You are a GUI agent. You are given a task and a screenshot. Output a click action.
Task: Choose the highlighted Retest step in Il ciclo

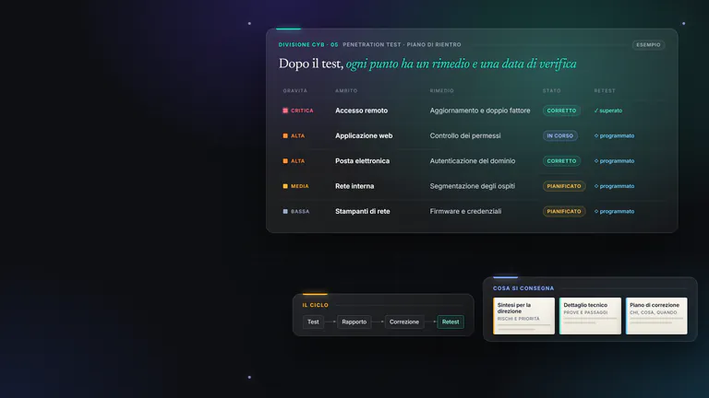tap(451, 322)
